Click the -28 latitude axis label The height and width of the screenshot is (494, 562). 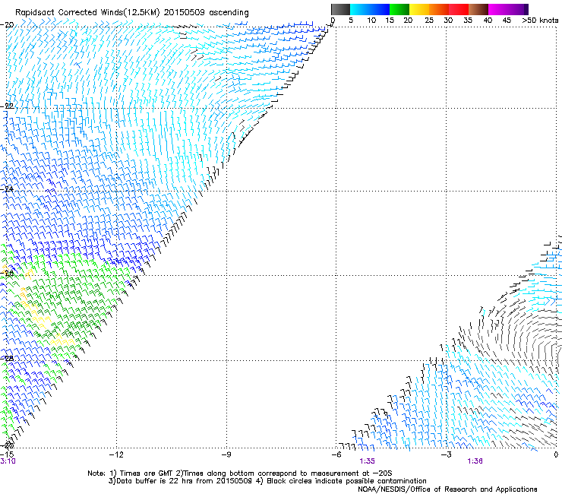point(7,359)
